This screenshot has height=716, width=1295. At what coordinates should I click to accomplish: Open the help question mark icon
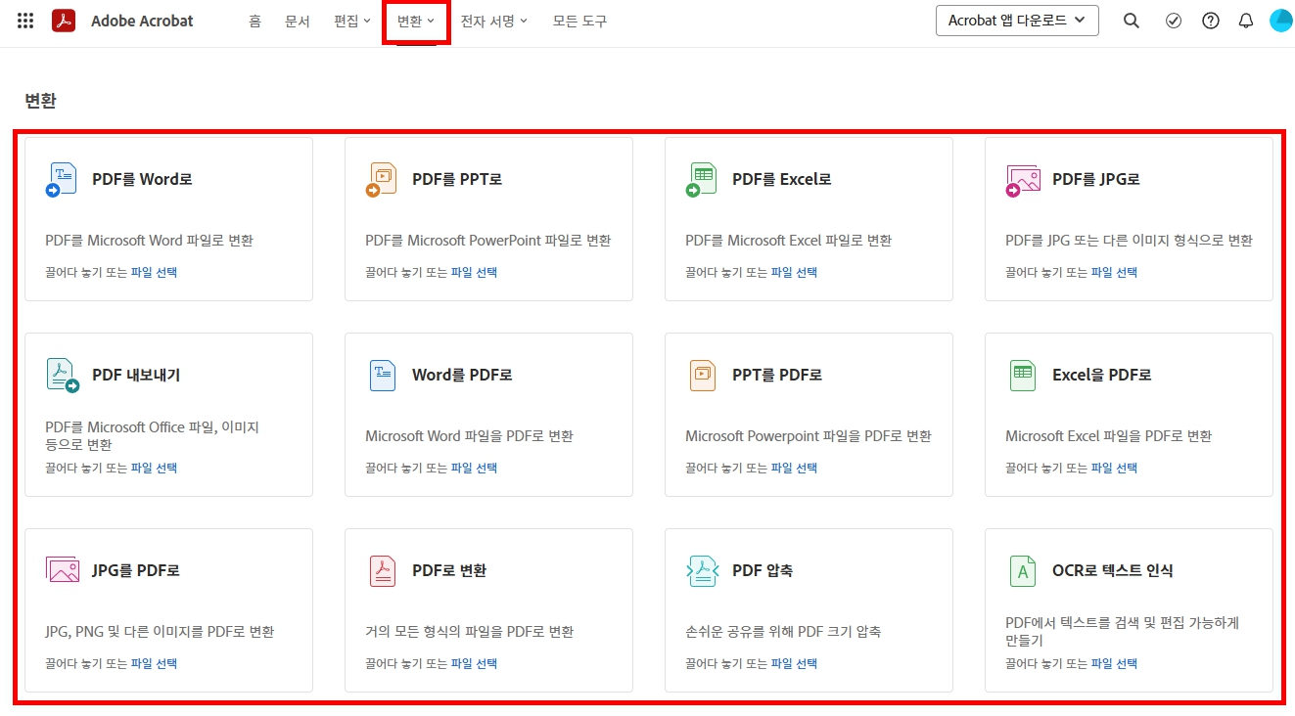1211,21
